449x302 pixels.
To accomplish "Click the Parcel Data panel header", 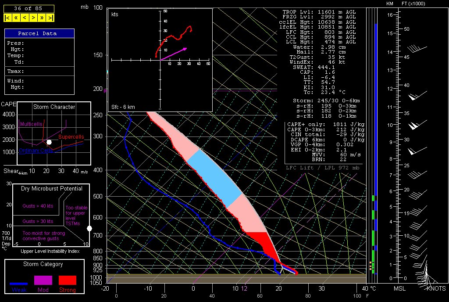I will pos(39,33).
